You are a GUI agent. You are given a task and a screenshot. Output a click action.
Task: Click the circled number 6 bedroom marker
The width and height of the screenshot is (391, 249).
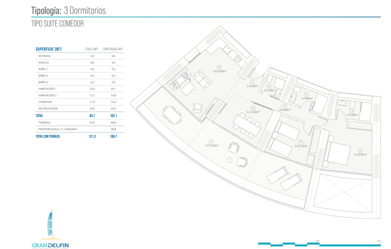[x=360, y=151]
